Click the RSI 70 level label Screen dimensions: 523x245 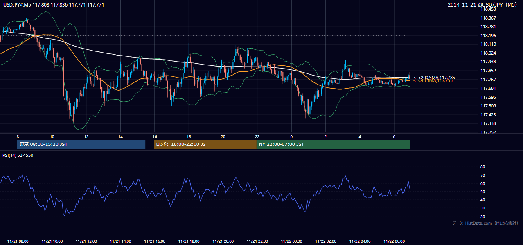[x=482, y=175]
